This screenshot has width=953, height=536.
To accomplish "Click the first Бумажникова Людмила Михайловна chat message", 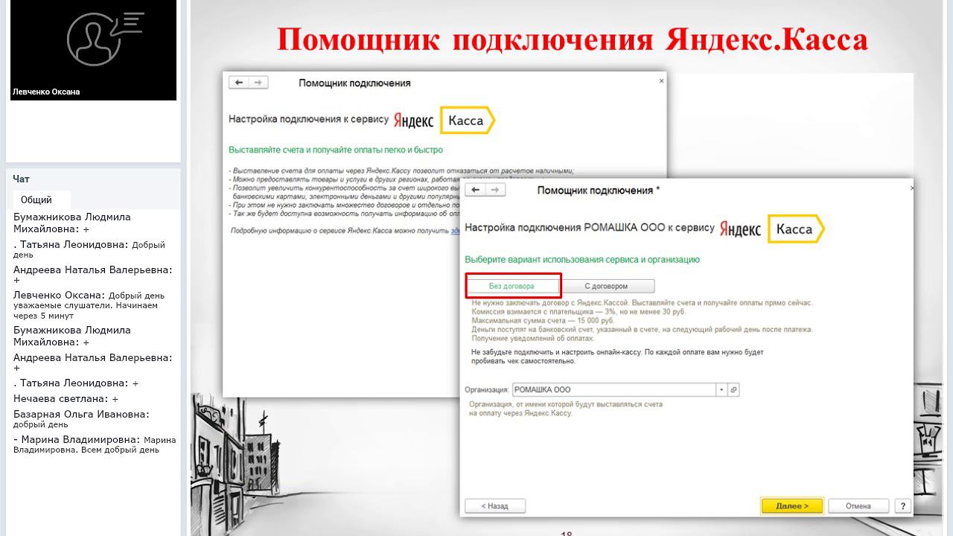I will (x=72, y=223).
